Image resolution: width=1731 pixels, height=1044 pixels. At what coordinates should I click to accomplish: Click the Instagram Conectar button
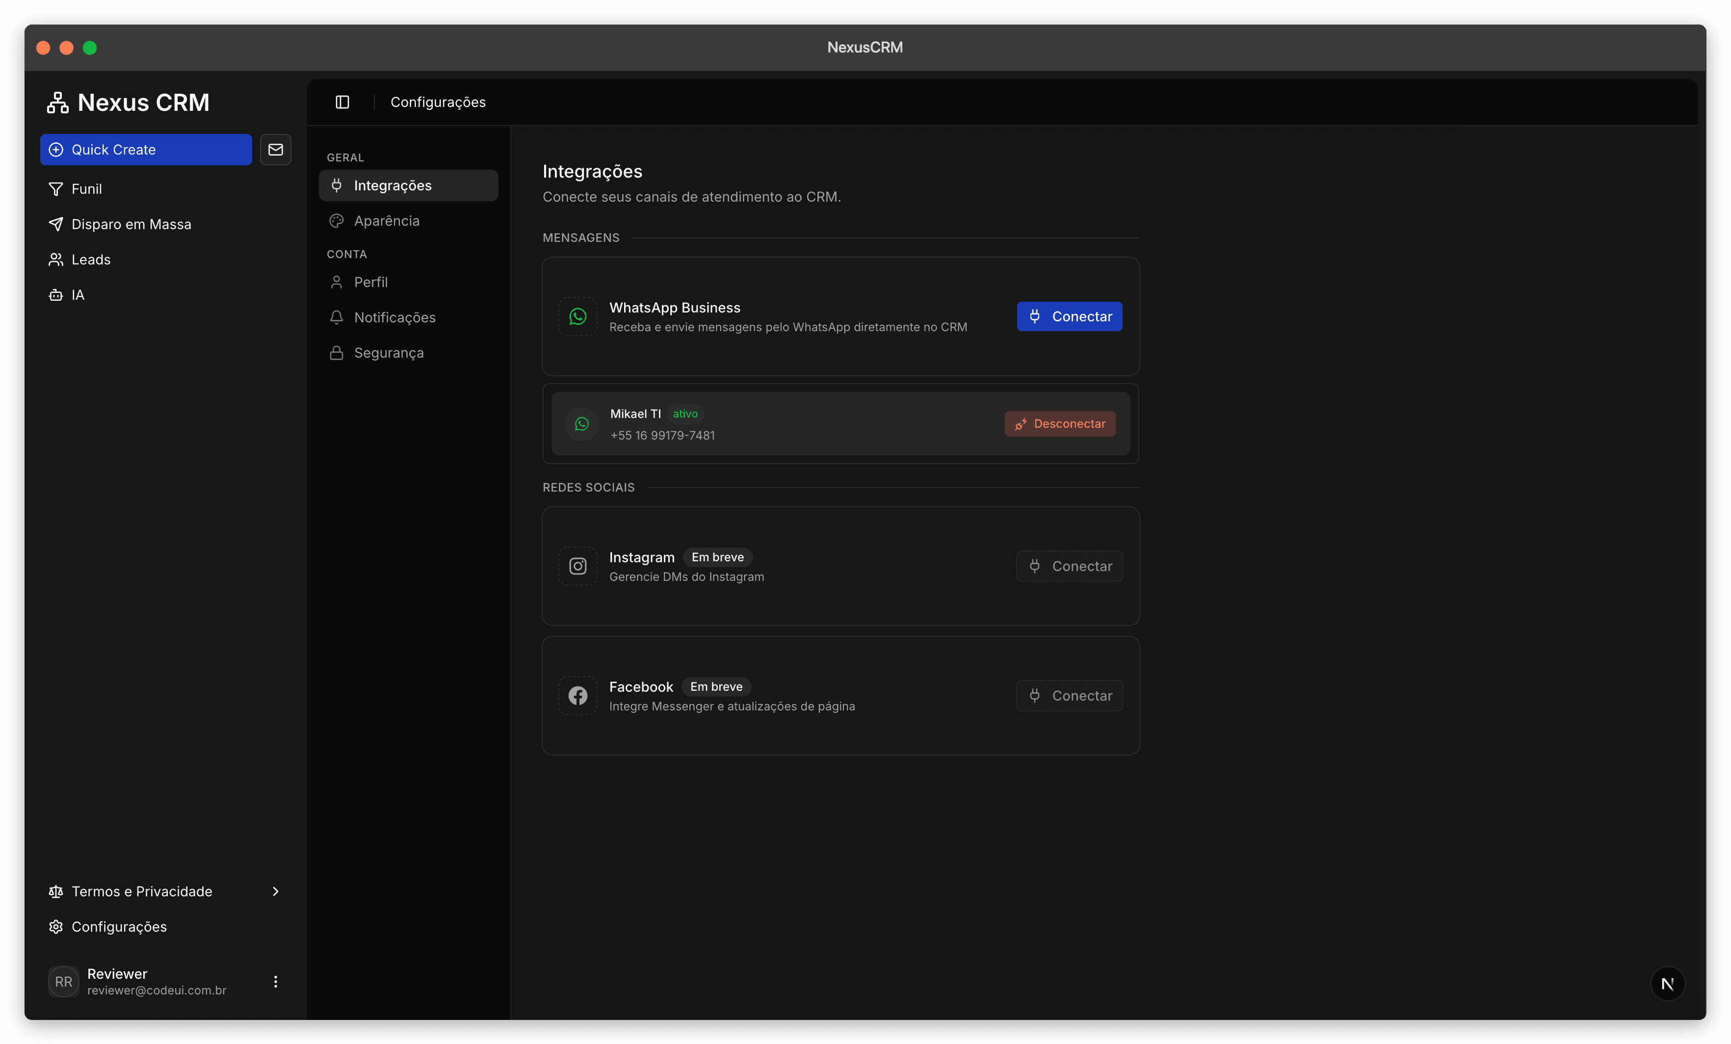point(1069,566)
